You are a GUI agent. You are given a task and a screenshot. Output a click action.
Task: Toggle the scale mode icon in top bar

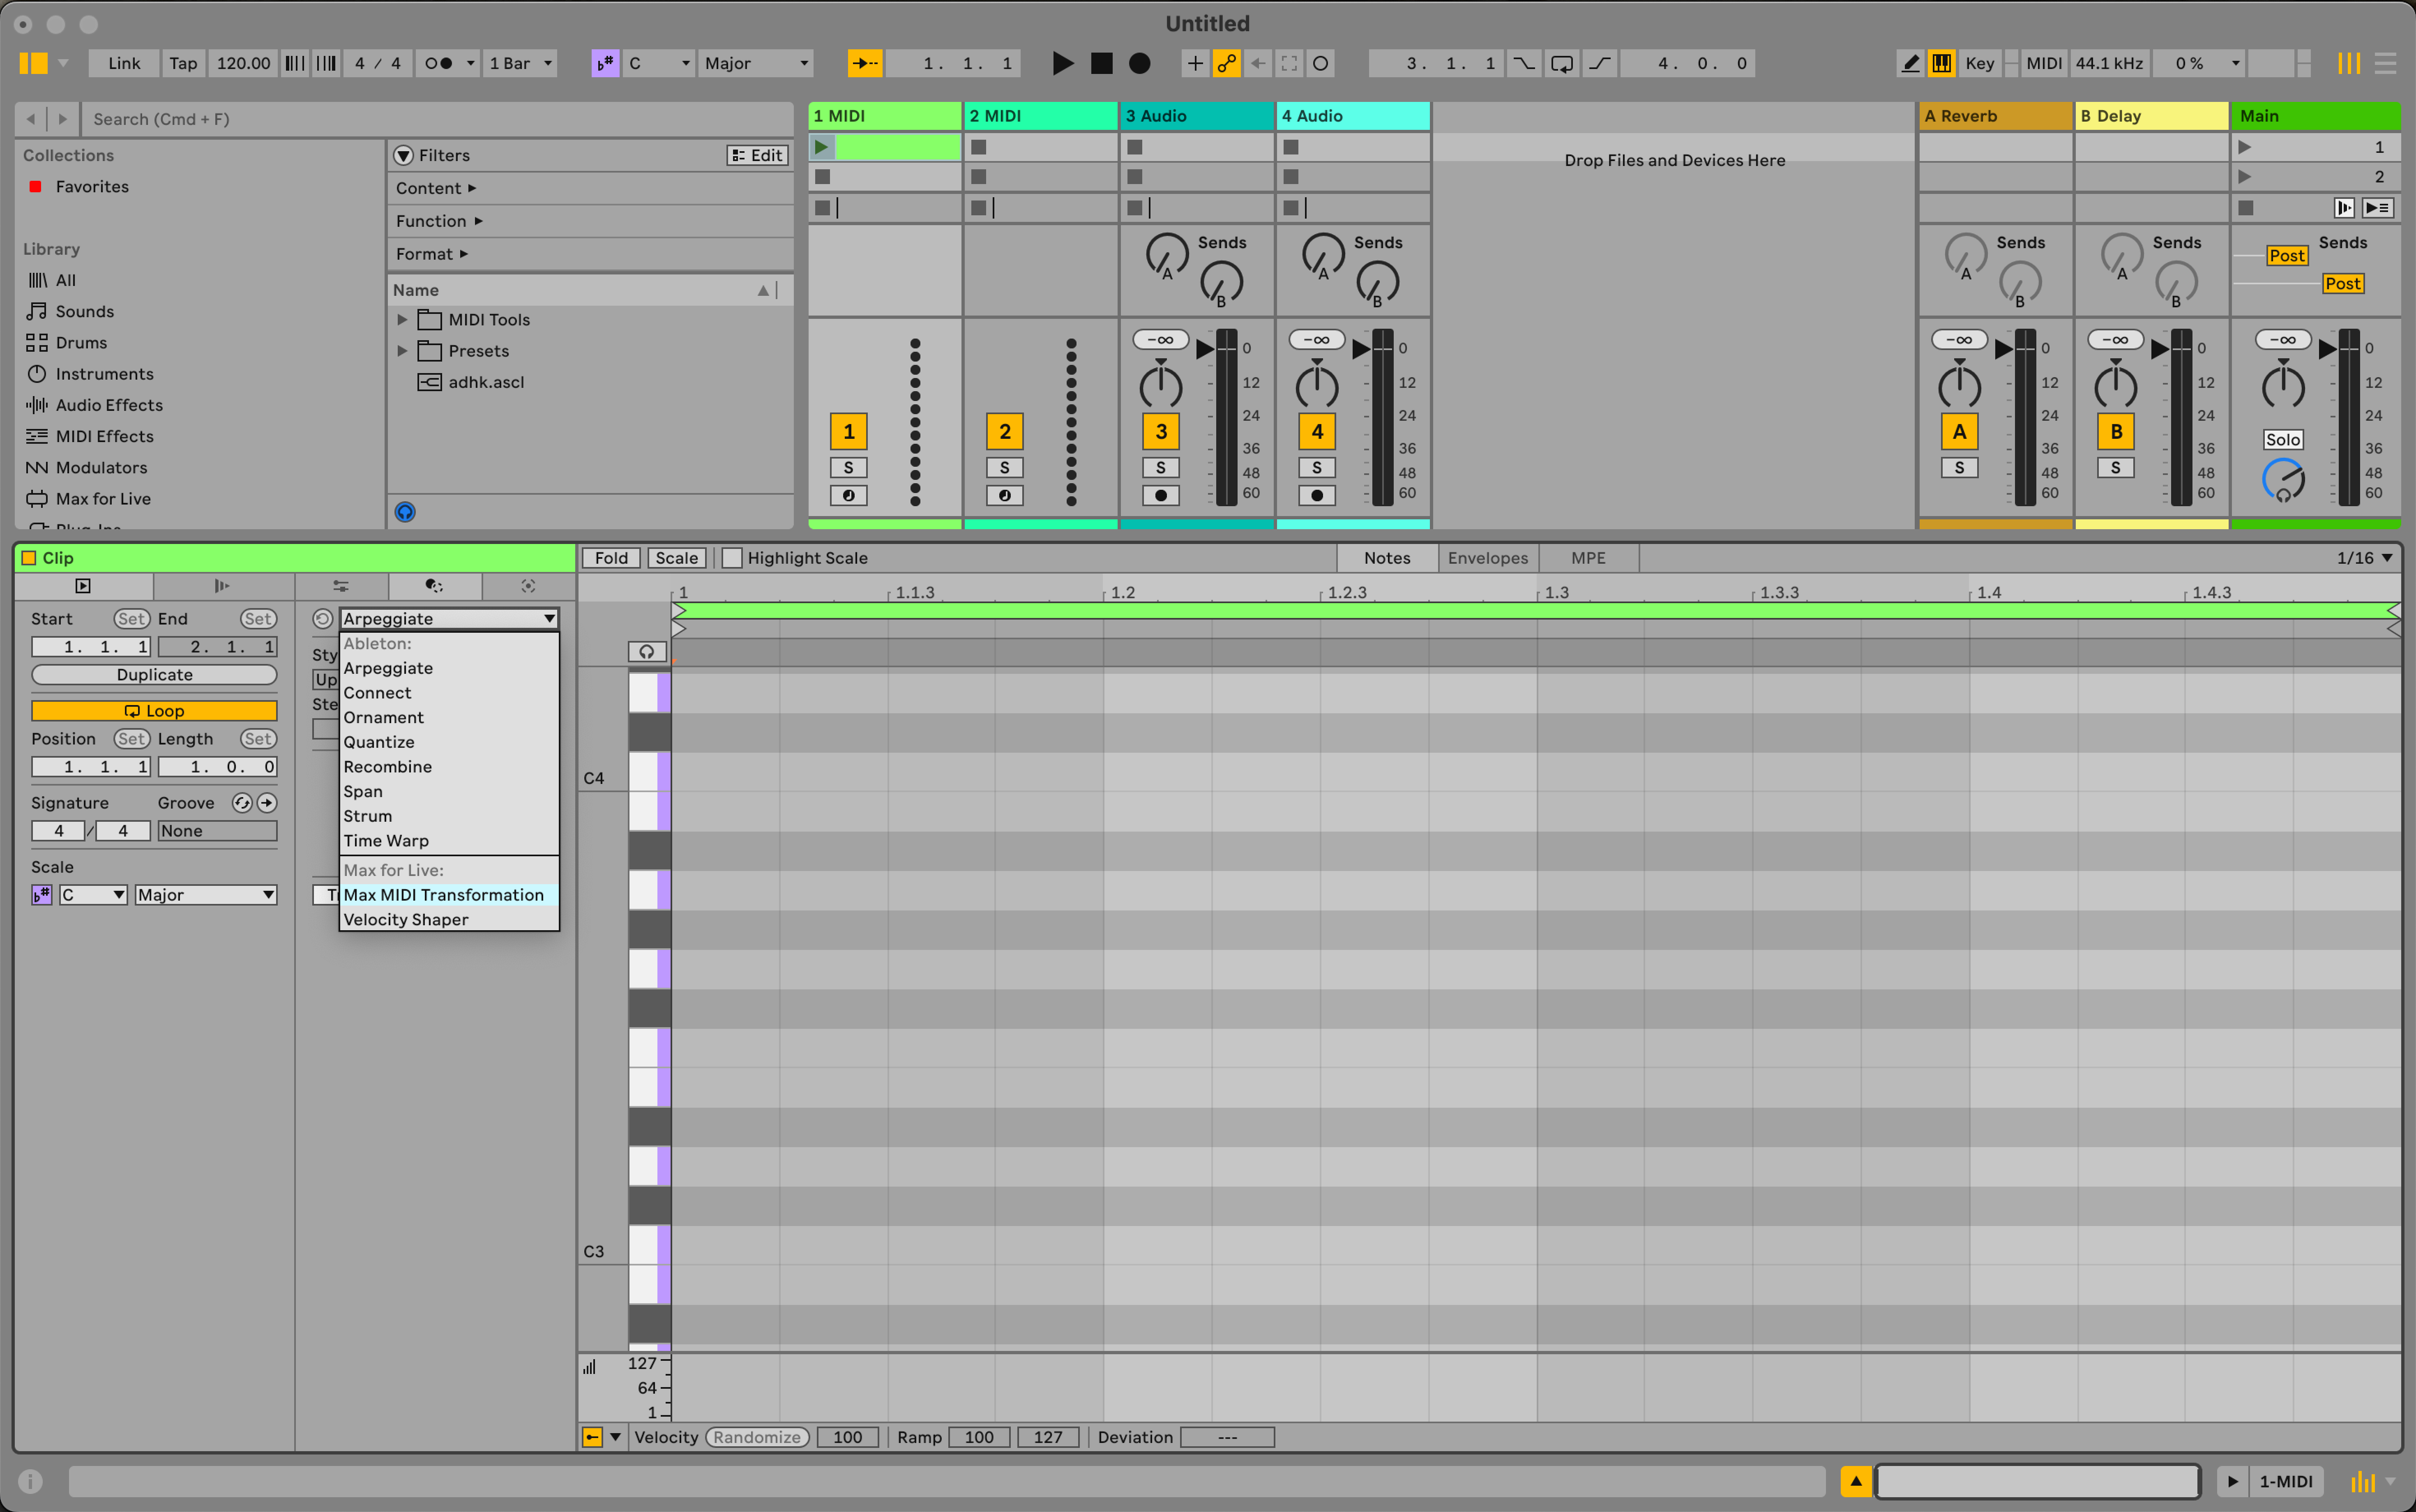pyautogui.click(x=605, y=63)
